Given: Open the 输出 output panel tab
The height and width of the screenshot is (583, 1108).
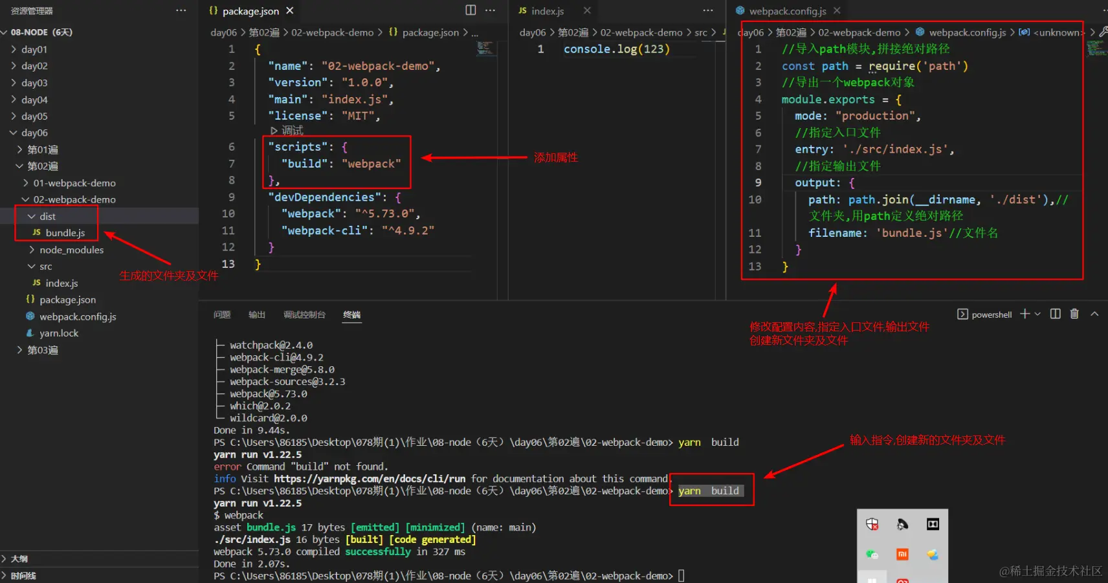Looking at the screenshot, I should click(257, 314).
